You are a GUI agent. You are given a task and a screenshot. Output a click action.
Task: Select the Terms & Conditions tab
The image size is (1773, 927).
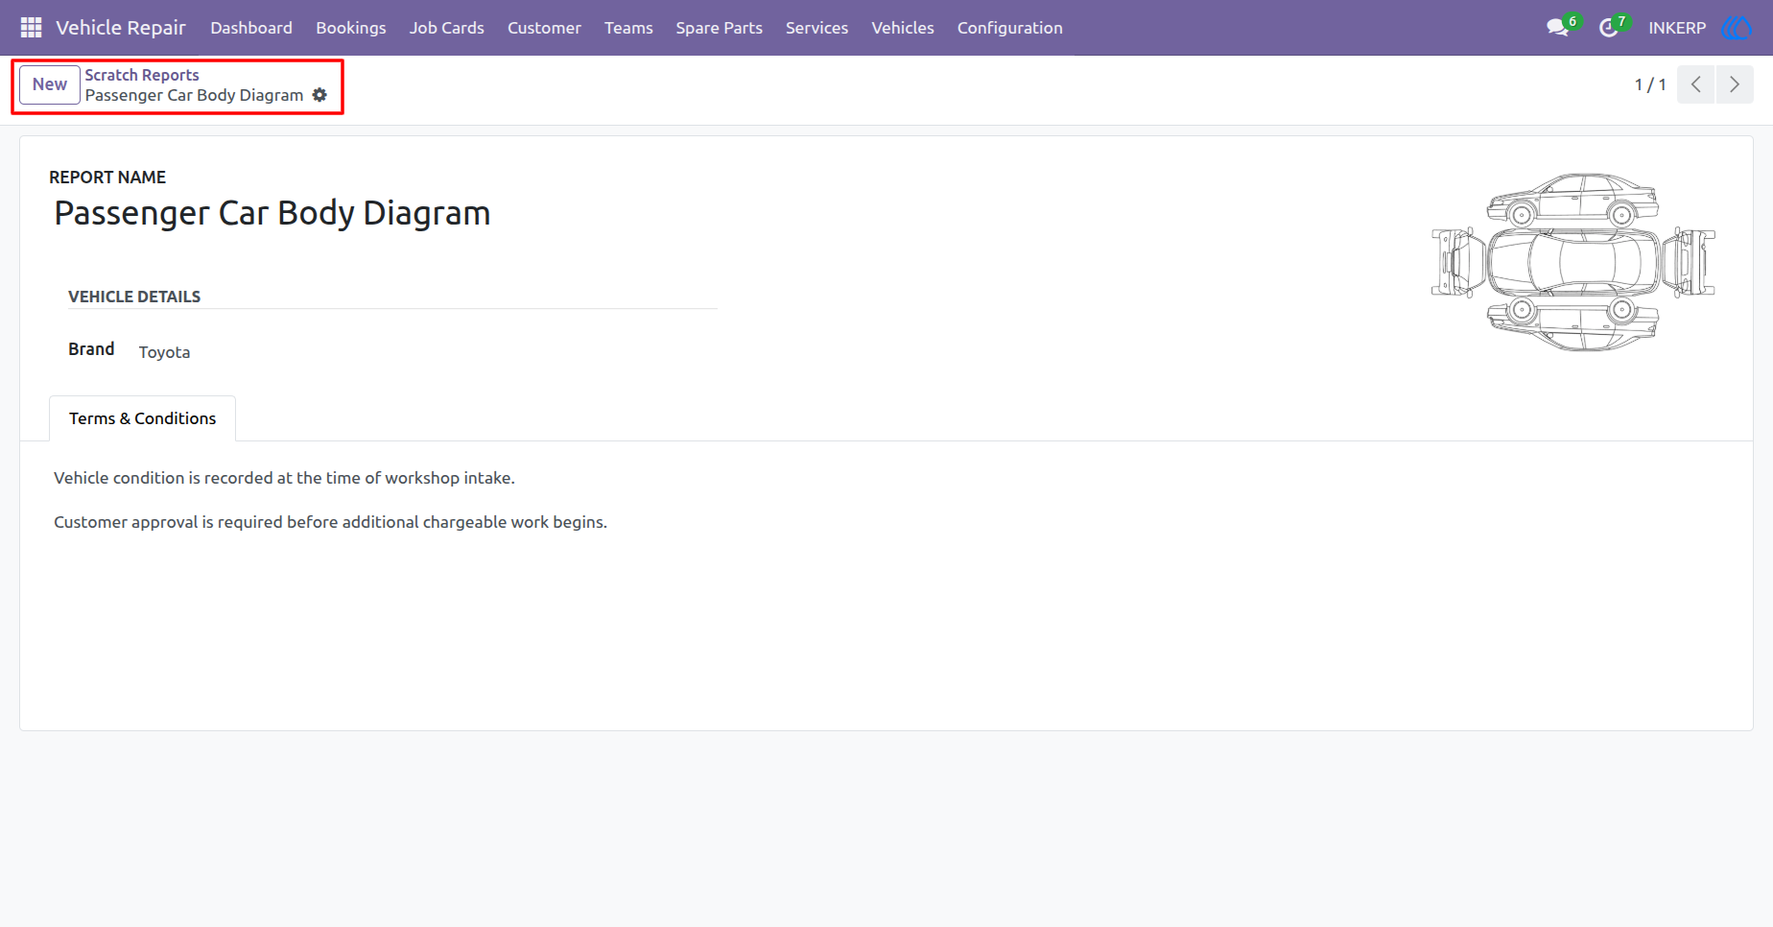[142, 418]
